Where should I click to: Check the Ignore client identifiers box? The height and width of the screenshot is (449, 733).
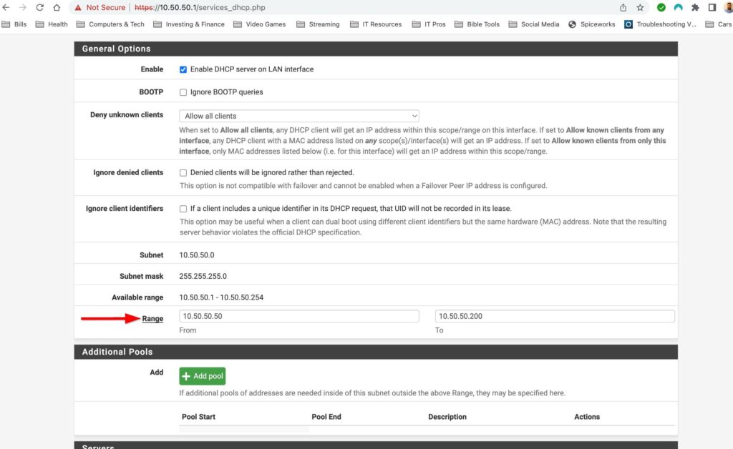click(x=183, y=209)
